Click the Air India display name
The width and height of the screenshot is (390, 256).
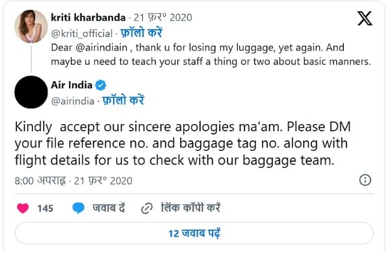[x=71, y=85]
